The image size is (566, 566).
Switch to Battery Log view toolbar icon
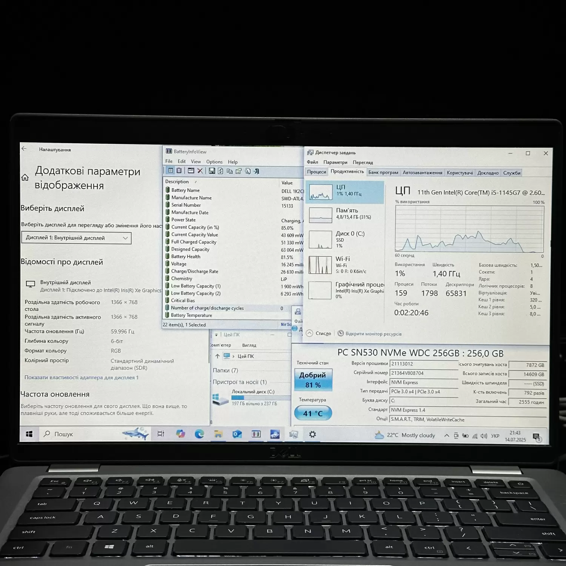179,171
